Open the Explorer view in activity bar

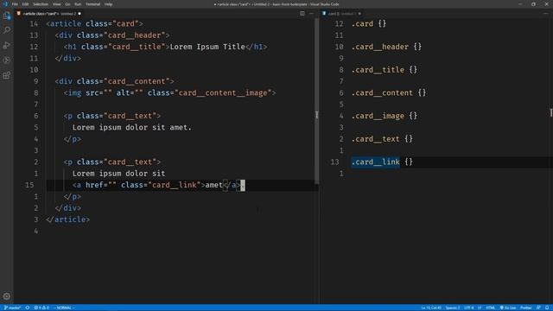7,16
